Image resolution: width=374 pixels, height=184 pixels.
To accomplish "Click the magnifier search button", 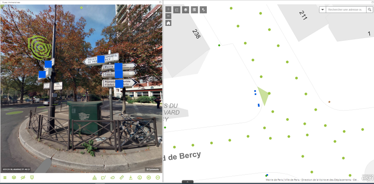I will pos(370,10).
